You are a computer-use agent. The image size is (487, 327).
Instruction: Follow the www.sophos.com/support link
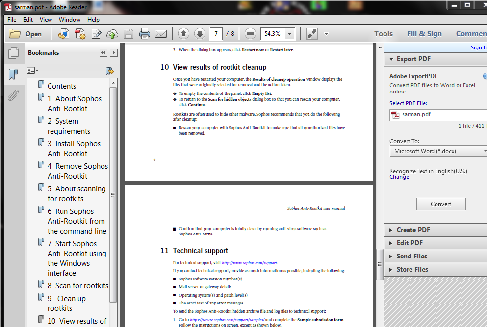(250, 263)
